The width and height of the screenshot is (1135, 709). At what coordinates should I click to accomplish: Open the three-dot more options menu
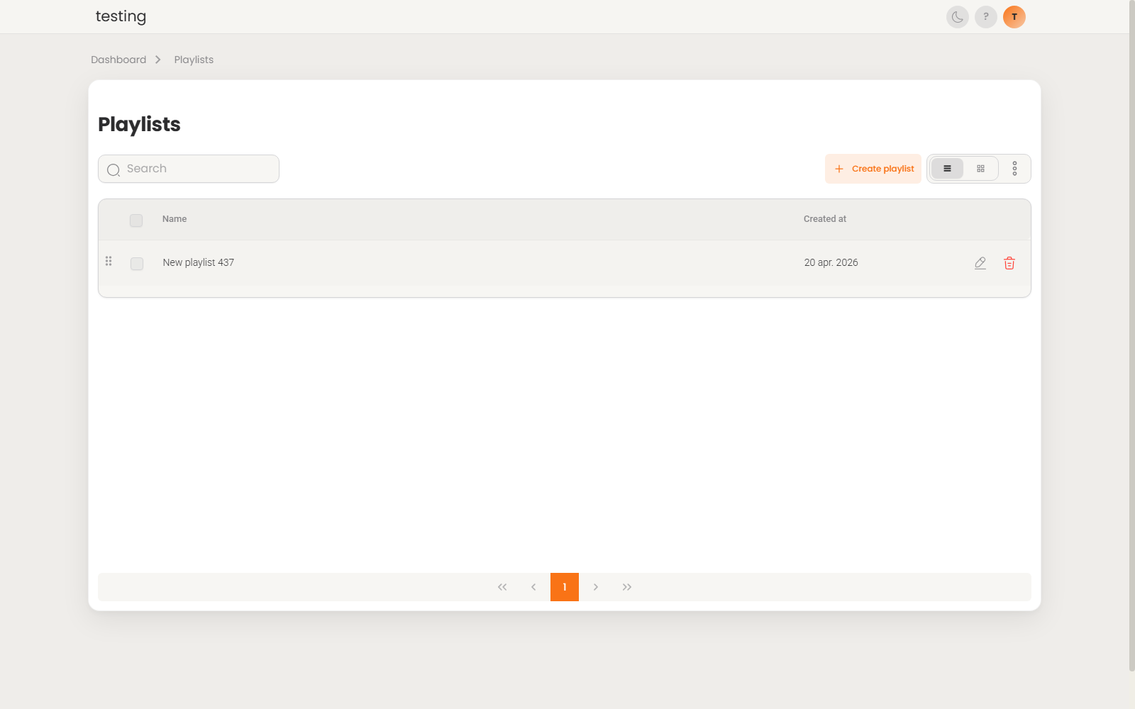(x=1014, y=169)
